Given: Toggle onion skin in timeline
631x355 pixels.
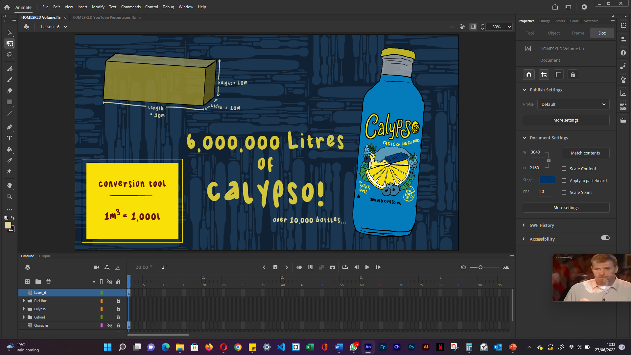Looking at the screenshot, I should [x=299, y=267].
